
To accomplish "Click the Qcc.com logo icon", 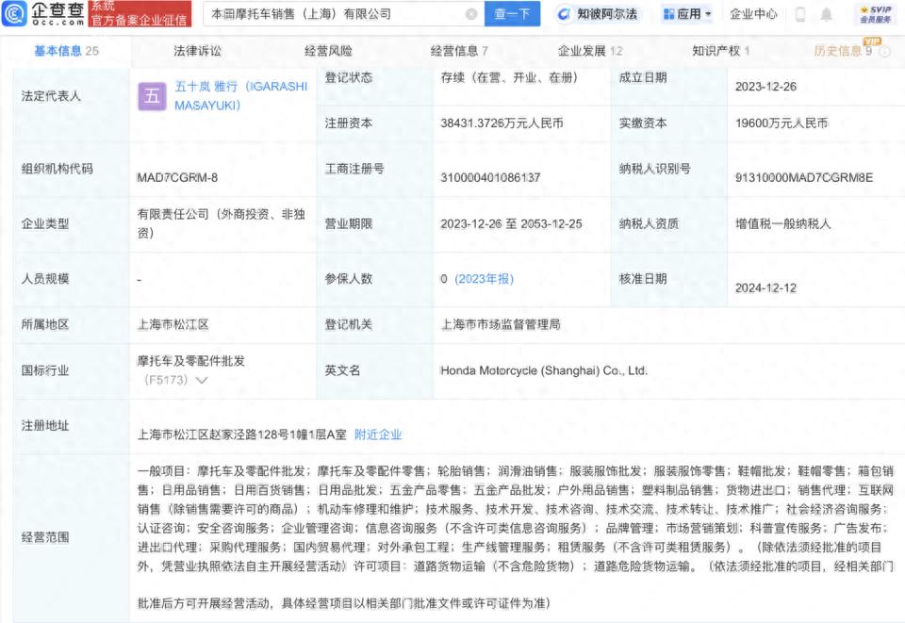I will [14, 14].
